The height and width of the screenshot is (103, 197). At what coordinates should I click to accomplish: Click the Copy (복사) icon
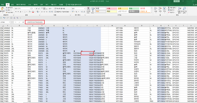[x=7, y=10]
